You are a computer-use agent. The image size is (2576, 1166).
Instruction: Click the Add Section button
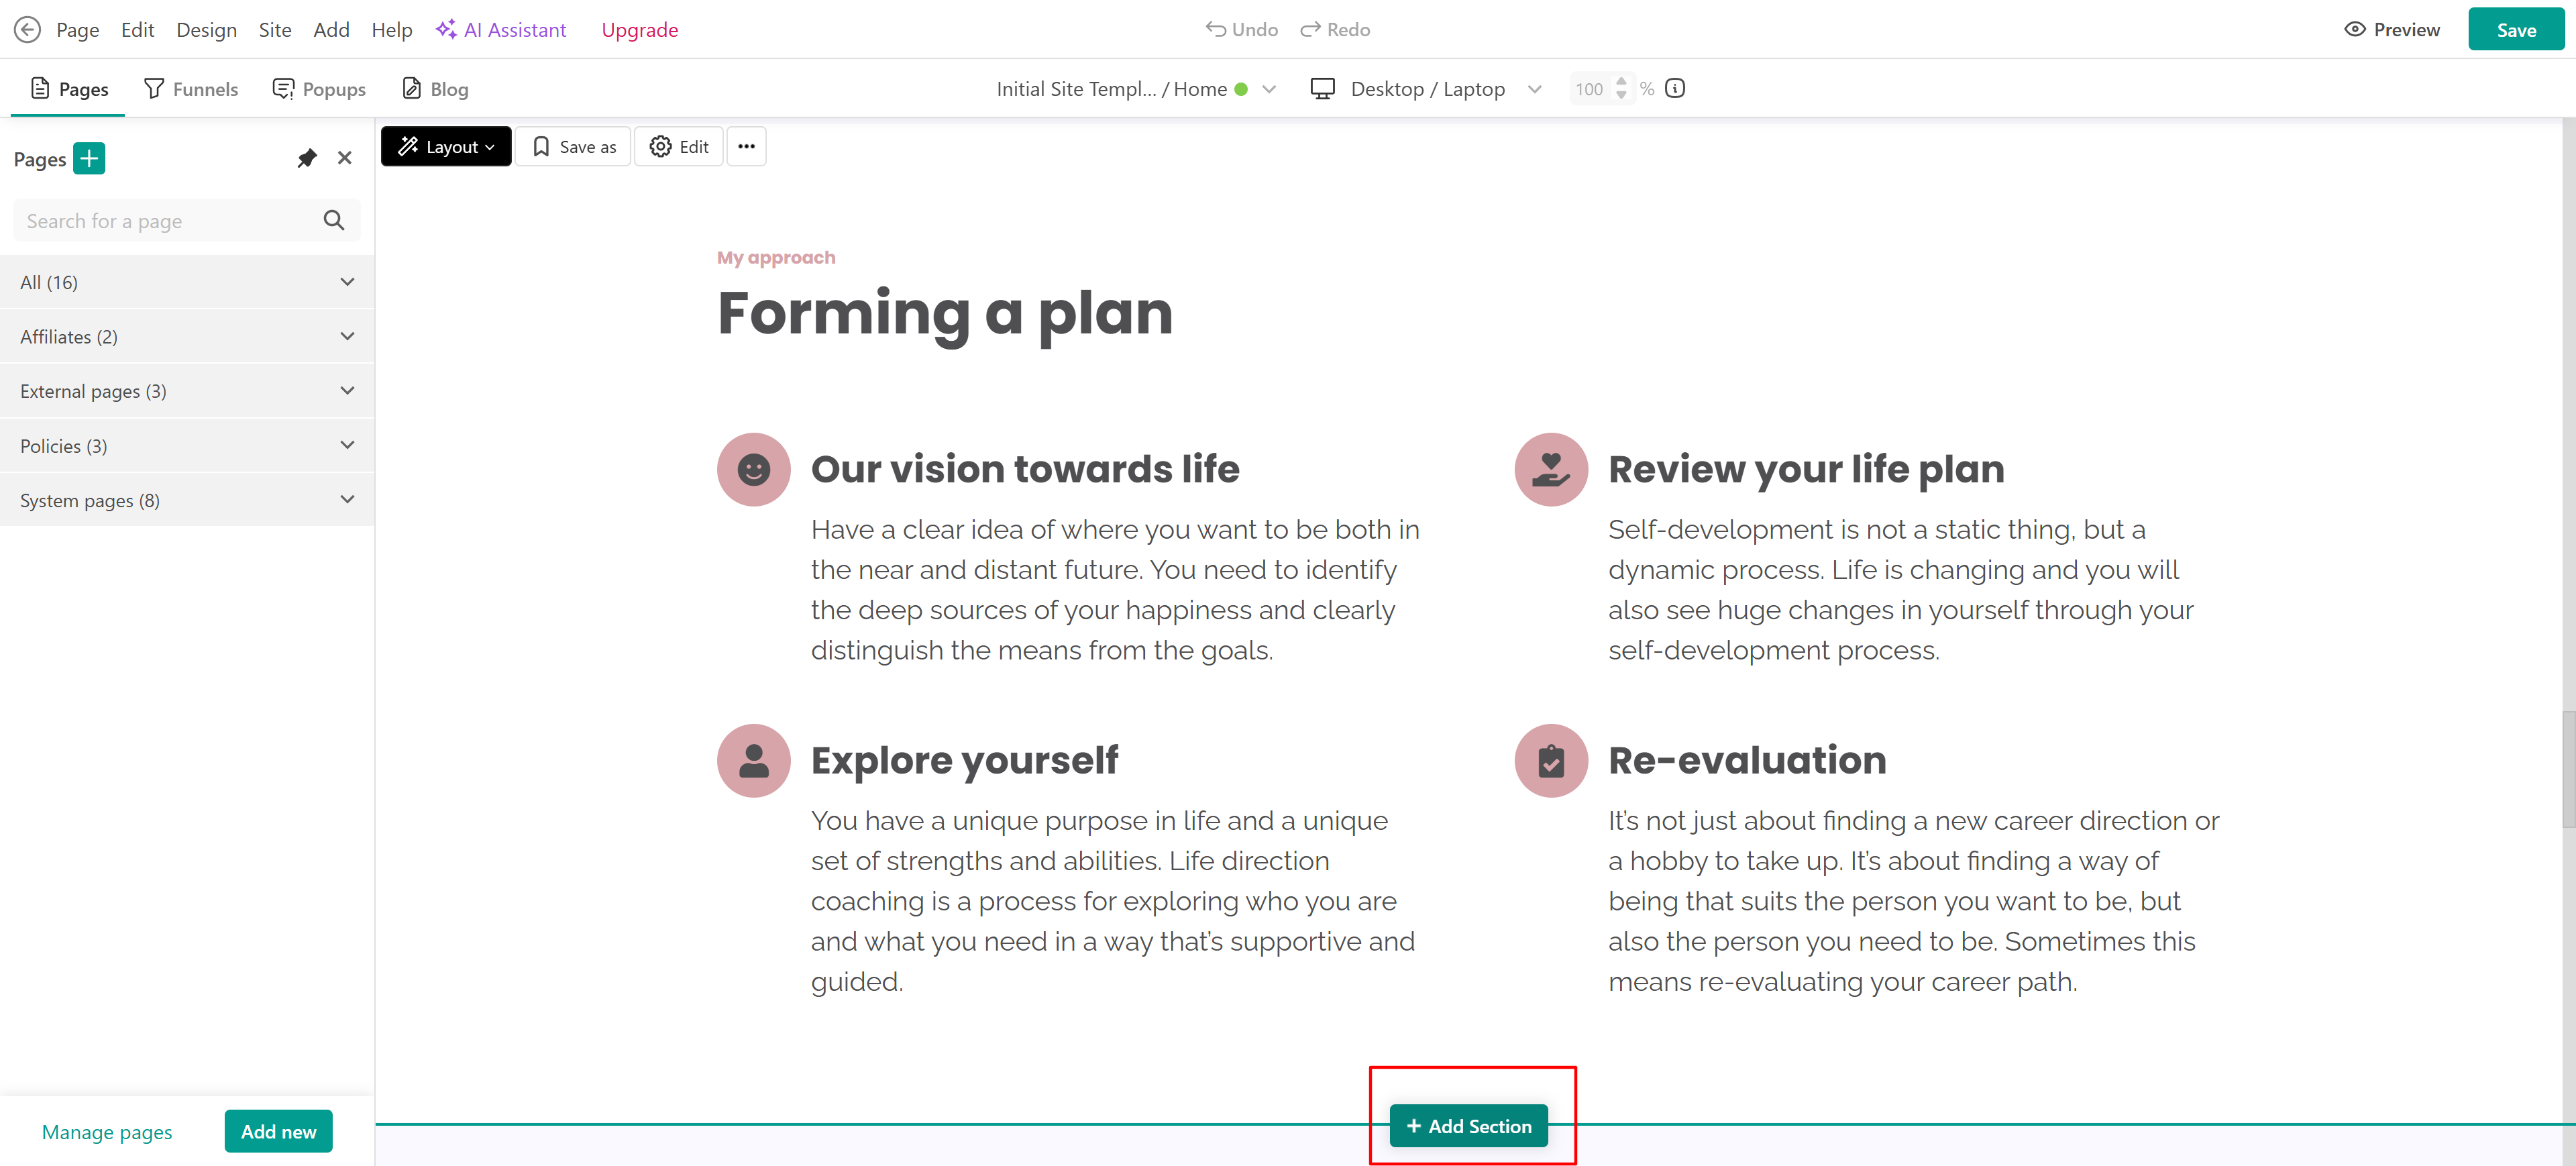(1468, 1126)
